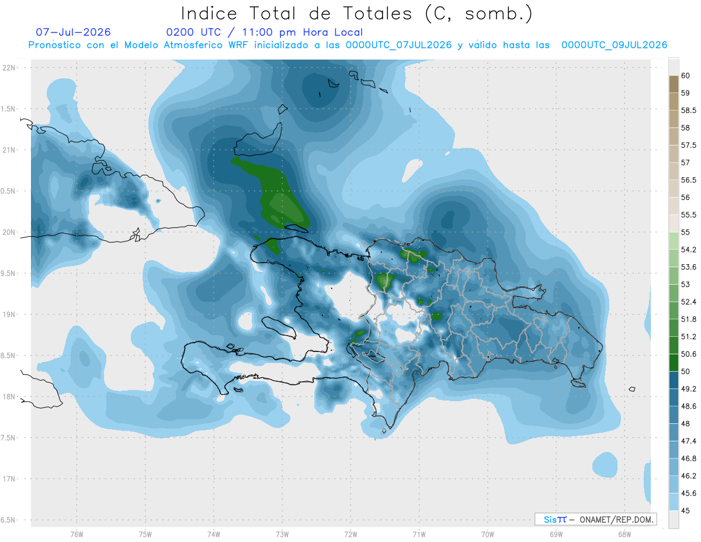
Task: Click the colorbar label "59"
Action: (x=686, y=93)
